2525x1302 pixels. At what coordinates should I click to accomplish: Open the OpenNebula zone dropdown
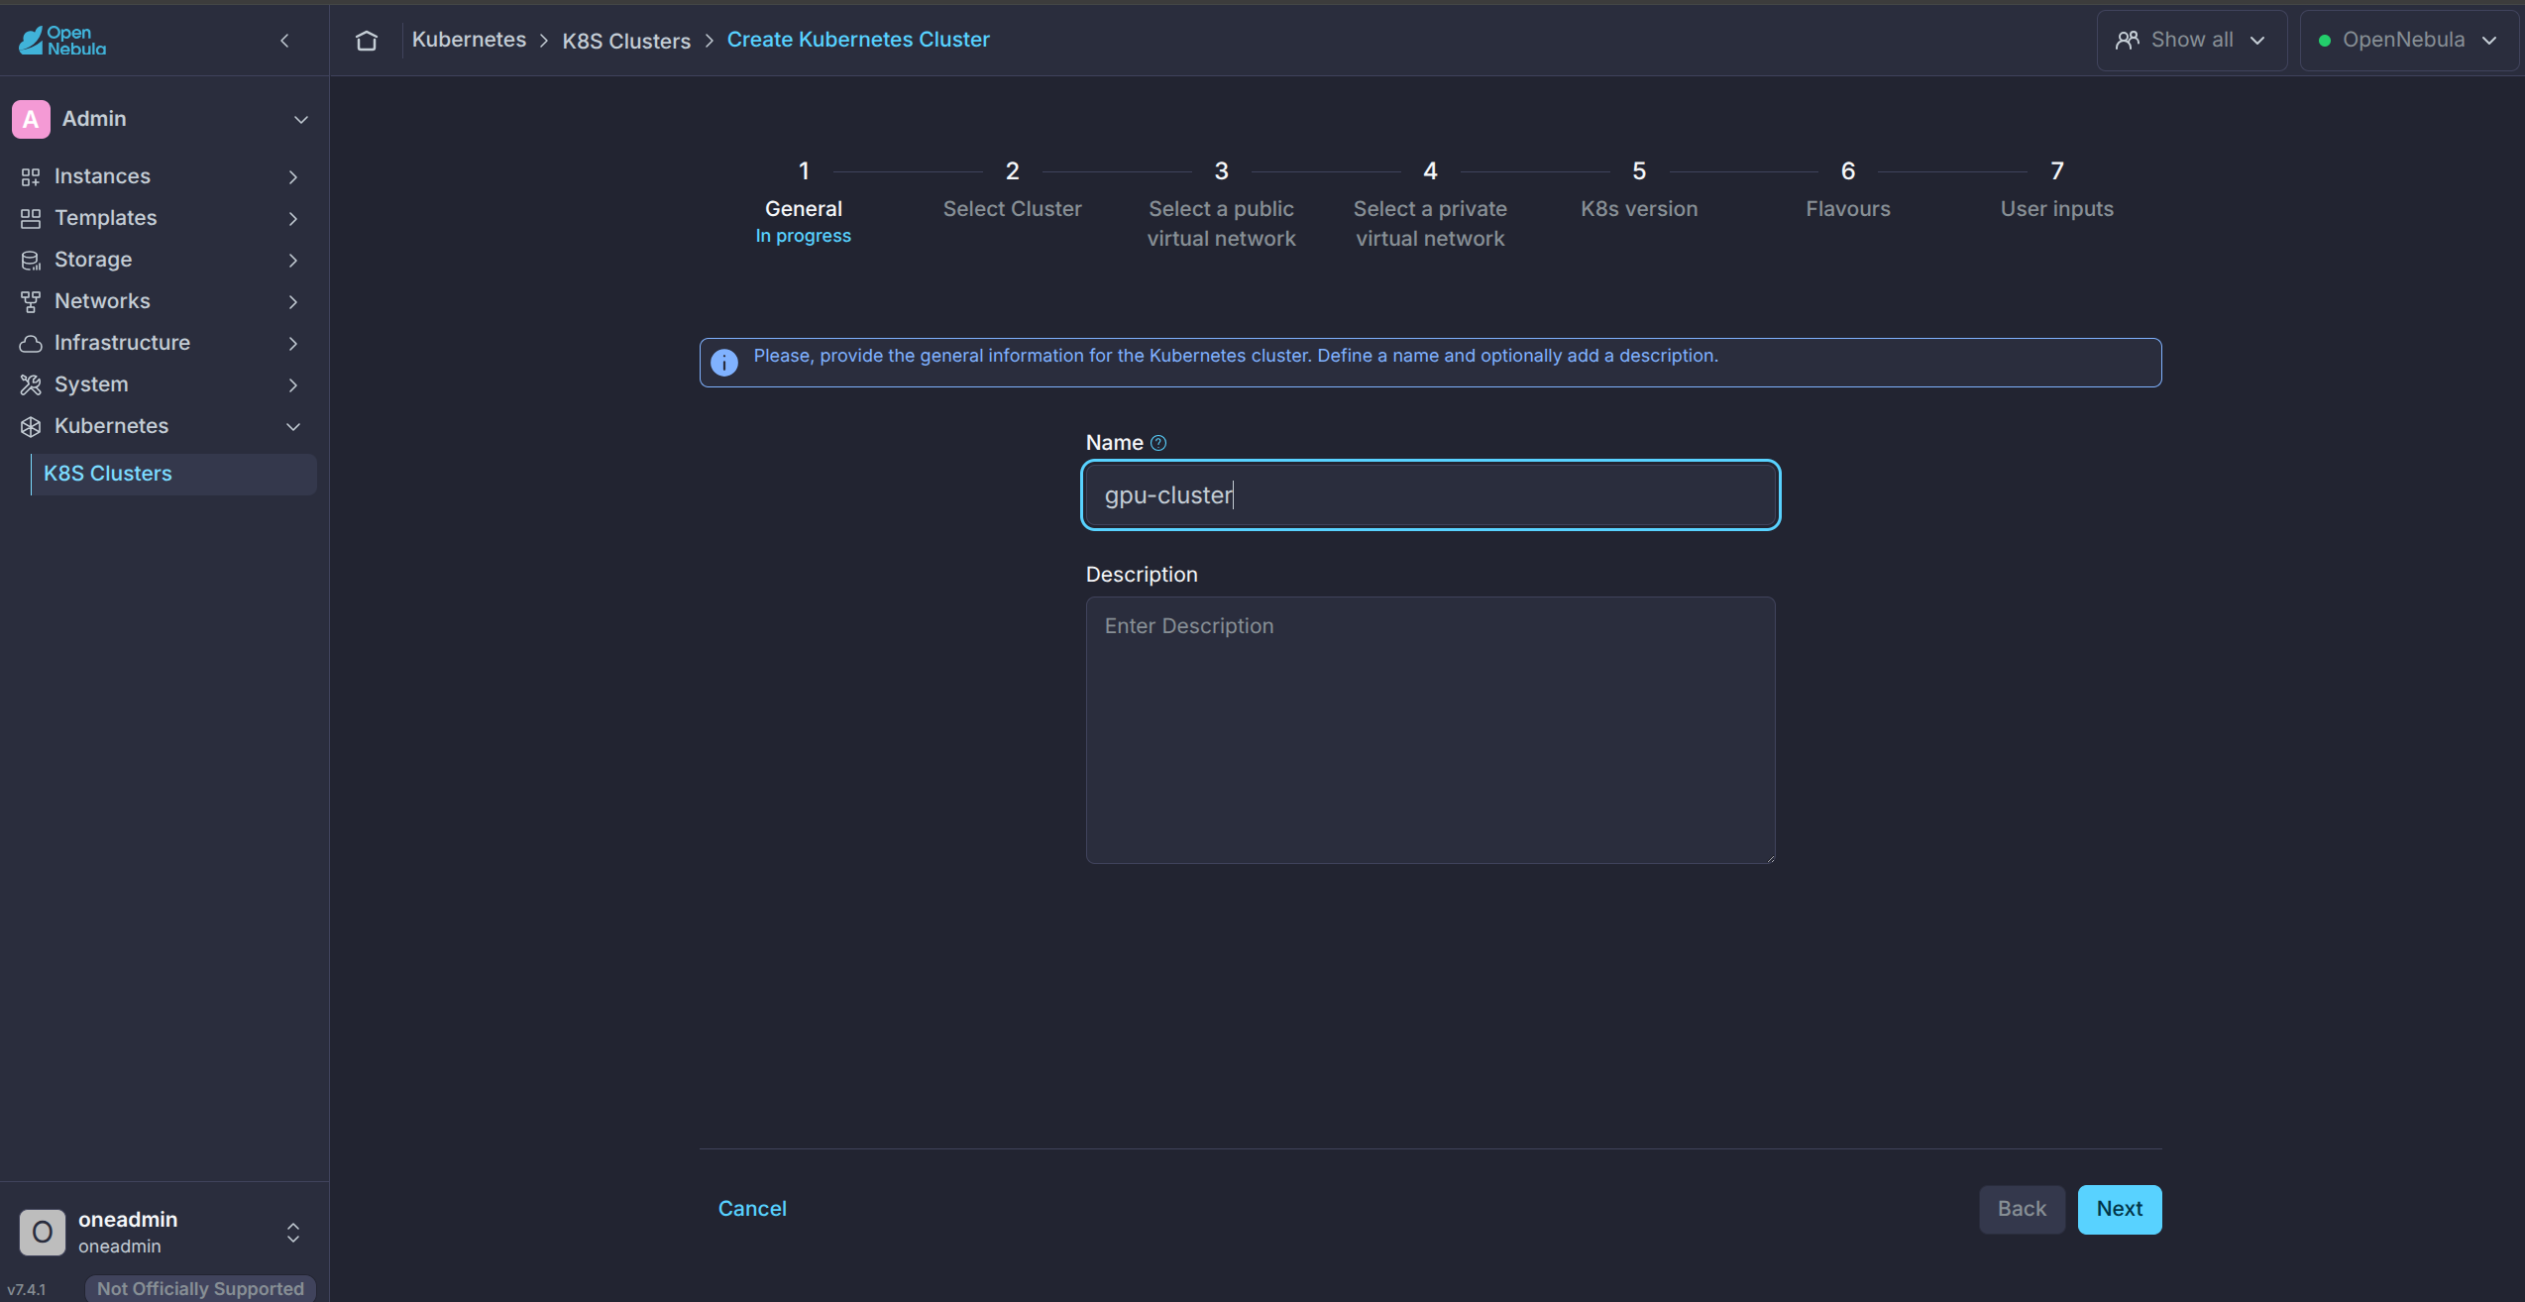point(2409,41)
